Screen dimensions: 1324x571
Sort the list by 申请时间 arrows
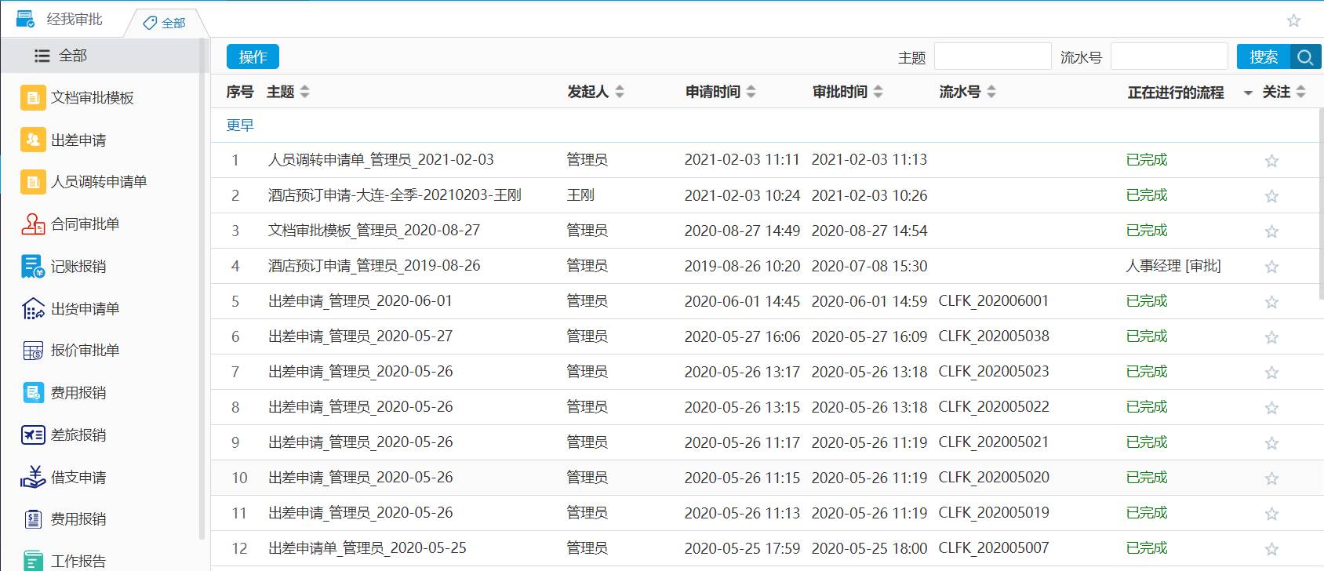coord(751,92)
